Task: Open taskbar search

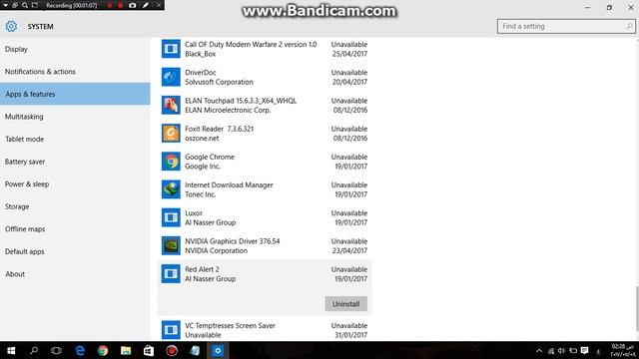Action: tap(34, 350)
